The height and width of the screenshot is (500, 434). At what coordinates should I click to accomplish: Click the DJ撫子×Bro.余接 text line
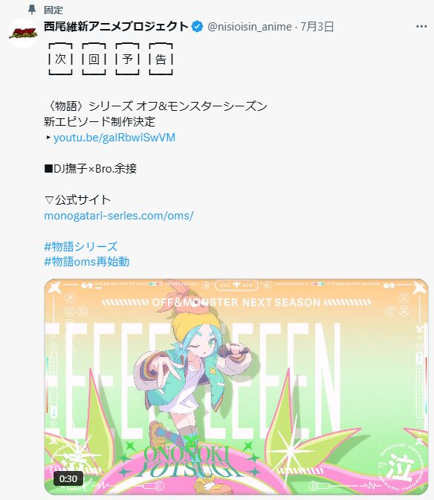[91, 168]
